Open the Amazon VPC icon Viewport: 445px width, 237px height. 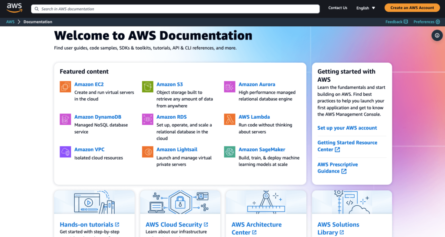pos(65,152)
